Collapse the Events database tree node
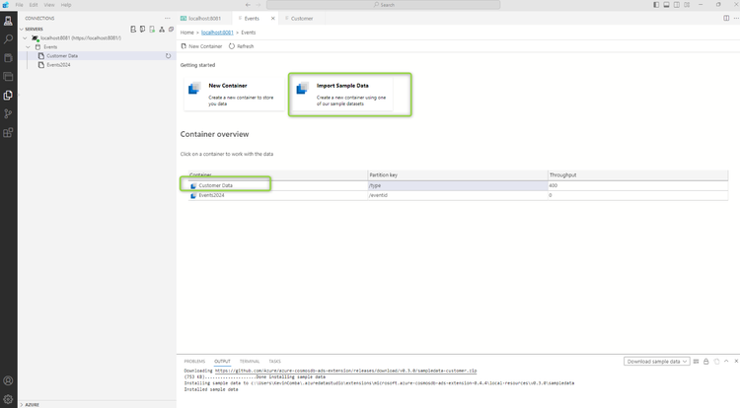The width and height of the screenshot is (740, 408). [28, 47]
